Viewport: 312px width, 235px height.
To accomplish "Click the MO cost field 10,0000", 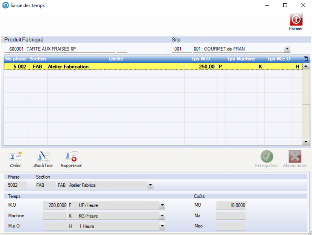I will tap(231, 206).
